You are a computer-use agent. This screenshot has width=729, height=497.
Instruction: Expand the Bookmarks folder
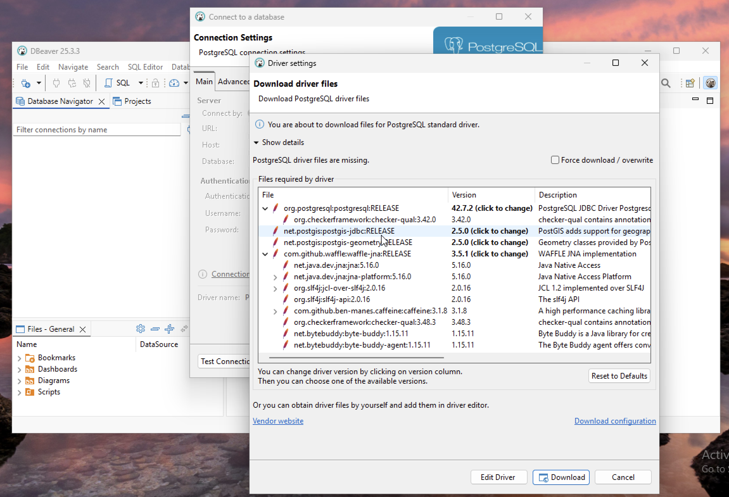coord(19,358)
